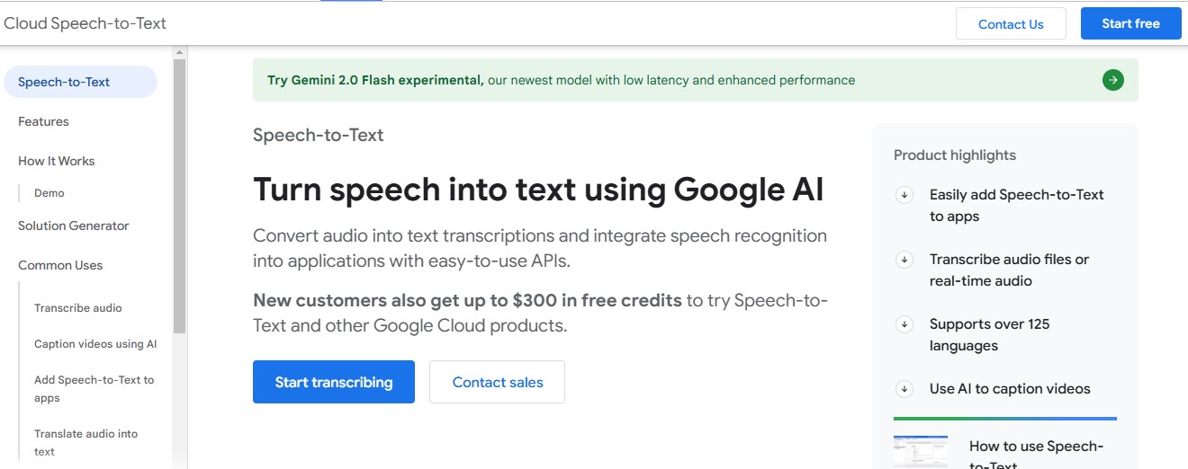
Task: Click the Start free button
Action: pos(1131,23)
